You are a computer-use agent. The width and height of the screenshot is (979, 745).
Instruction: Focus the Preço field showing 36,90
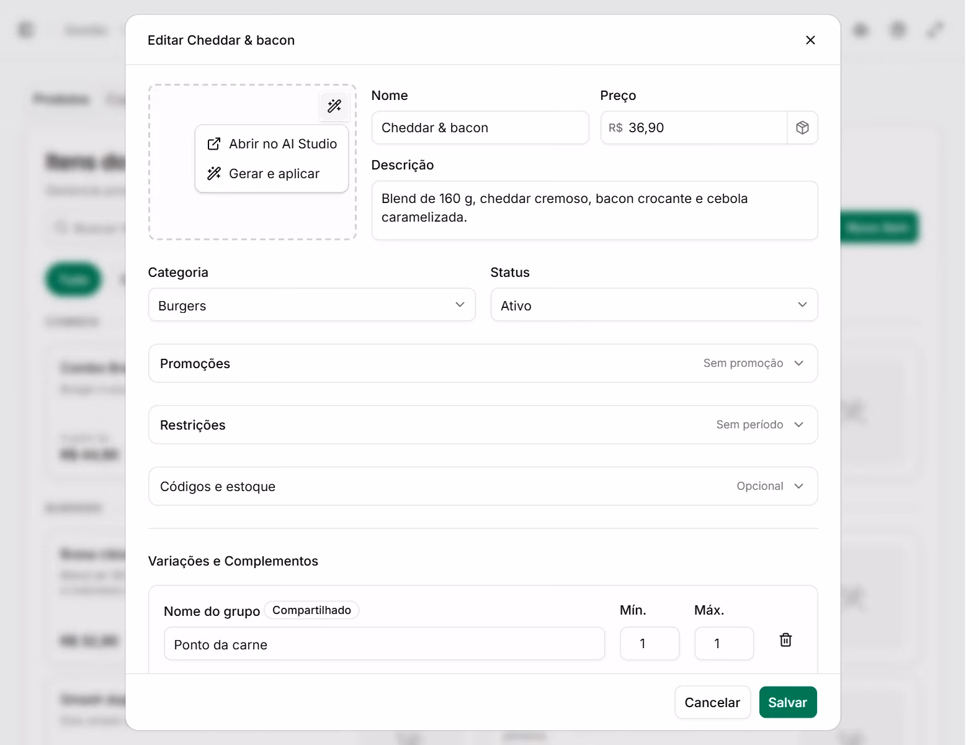tap(694, 128)
